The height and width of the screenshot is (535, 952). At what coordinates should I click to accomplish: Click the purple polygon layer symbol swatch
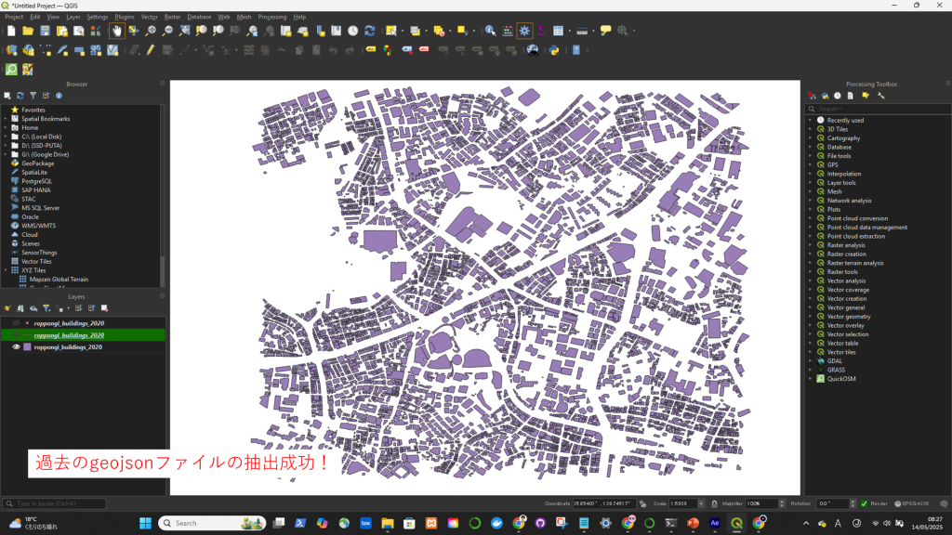(x=27, y=346)
